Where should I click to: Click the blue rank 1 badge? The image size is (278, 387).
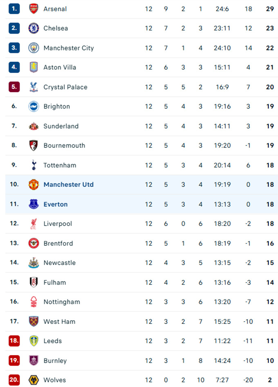[14, 9]
